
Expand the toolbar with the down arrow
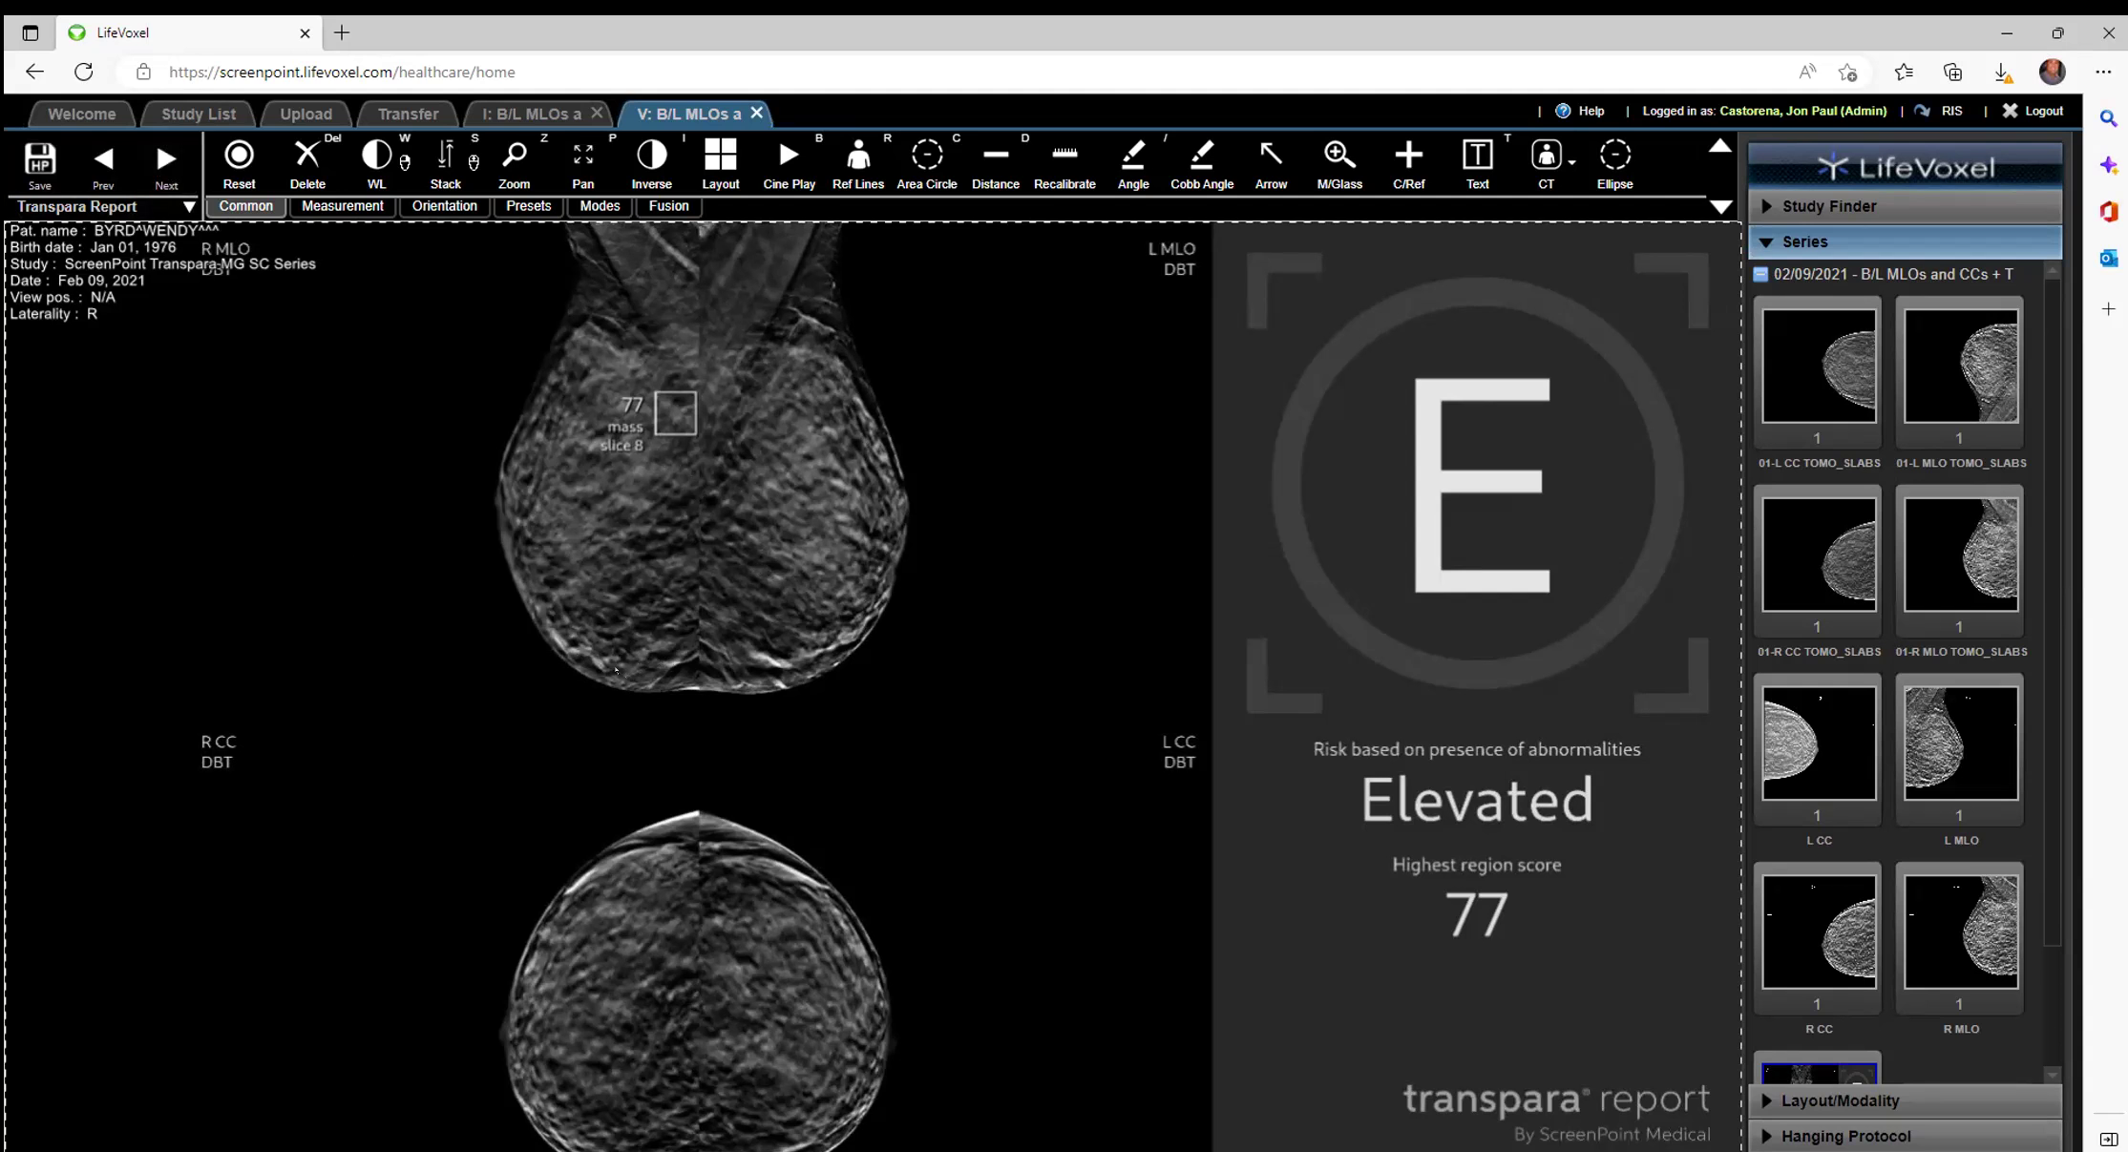[x=1720, y=207]
